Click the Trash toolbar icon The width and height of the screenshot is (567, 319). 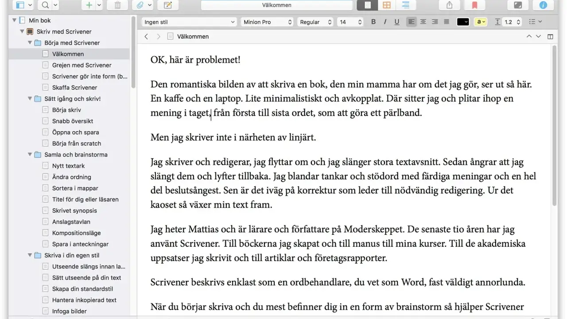pos(117,5)
